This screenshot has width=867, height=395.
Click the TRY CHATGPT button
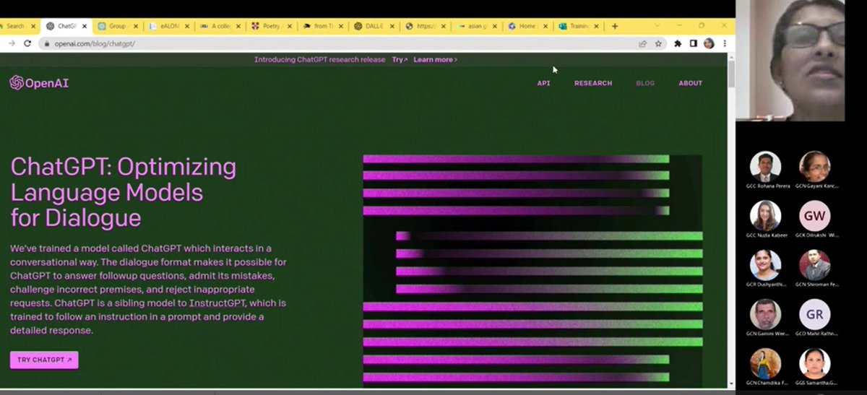(x=44, y=360)
